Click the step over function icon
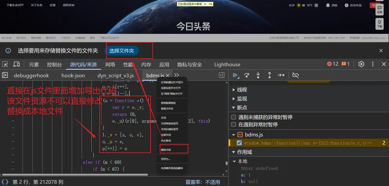Screen dimensions: 389x186 247,75
